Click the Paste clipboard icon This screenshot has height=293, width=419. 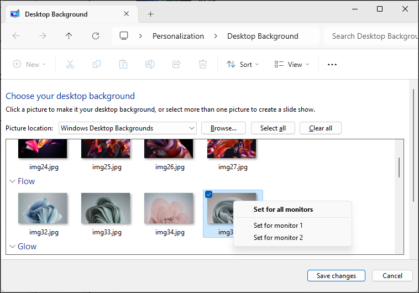(123, 64)
